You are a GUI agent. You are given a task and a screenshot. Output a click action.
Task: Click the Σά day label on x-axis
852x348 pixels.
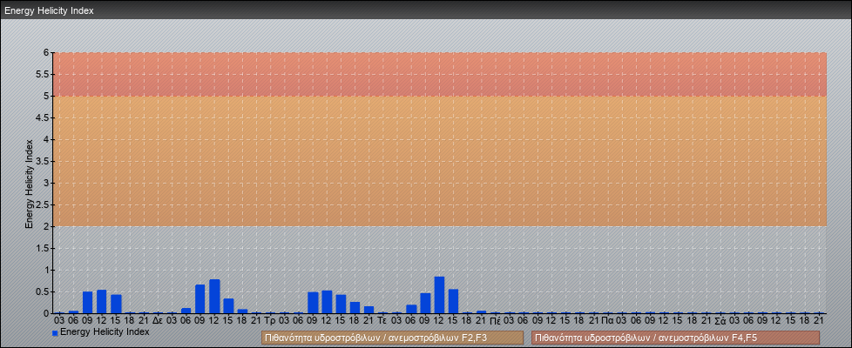click(720, 321)
